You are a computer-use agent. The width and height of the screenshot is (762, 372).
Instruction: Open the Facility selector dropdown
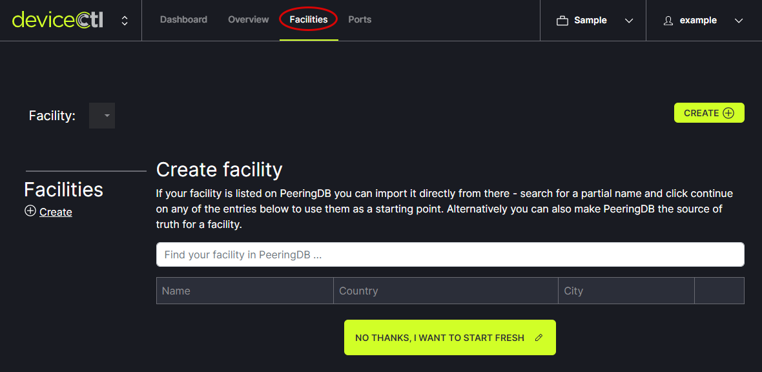click(102, 116)
